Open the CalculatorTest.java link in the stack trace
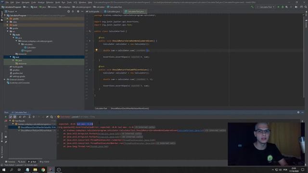 pos(190,130)
